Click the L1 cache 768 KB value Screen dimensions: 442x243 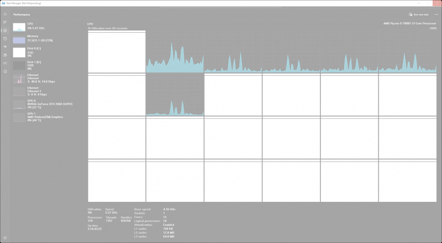[168, 228]
